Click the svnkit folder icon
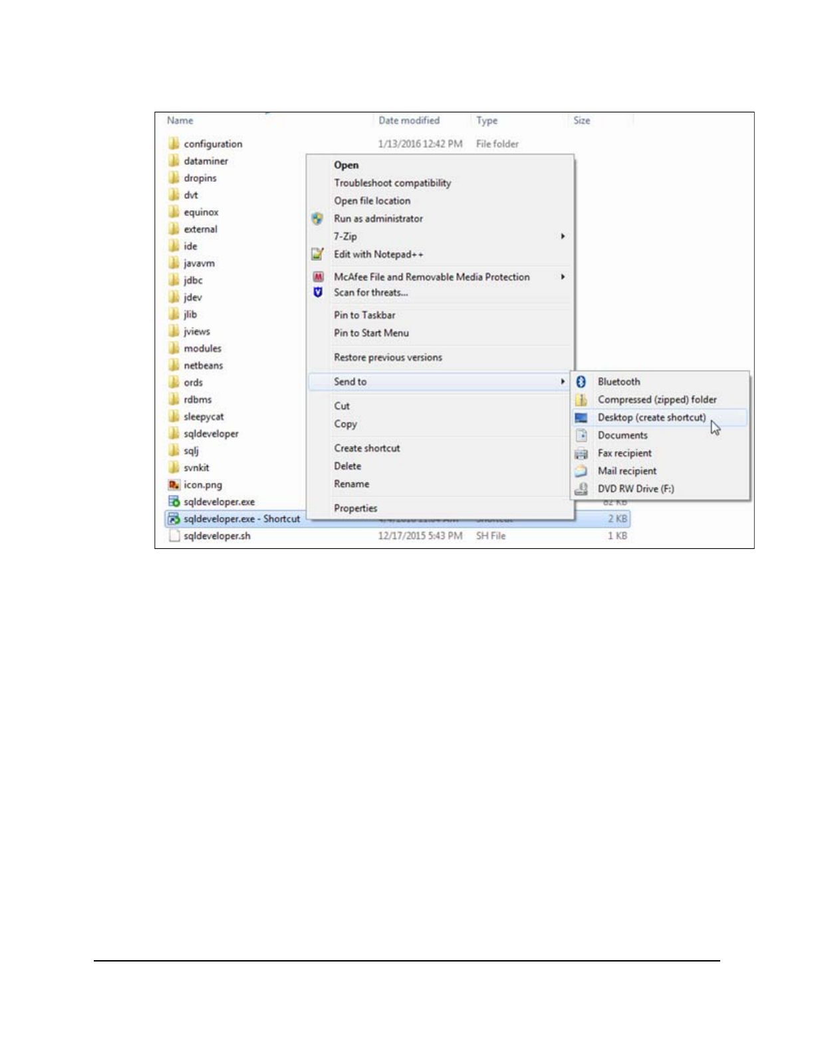The width and height of the screenshot is (814, 1054). coord(174,468)
